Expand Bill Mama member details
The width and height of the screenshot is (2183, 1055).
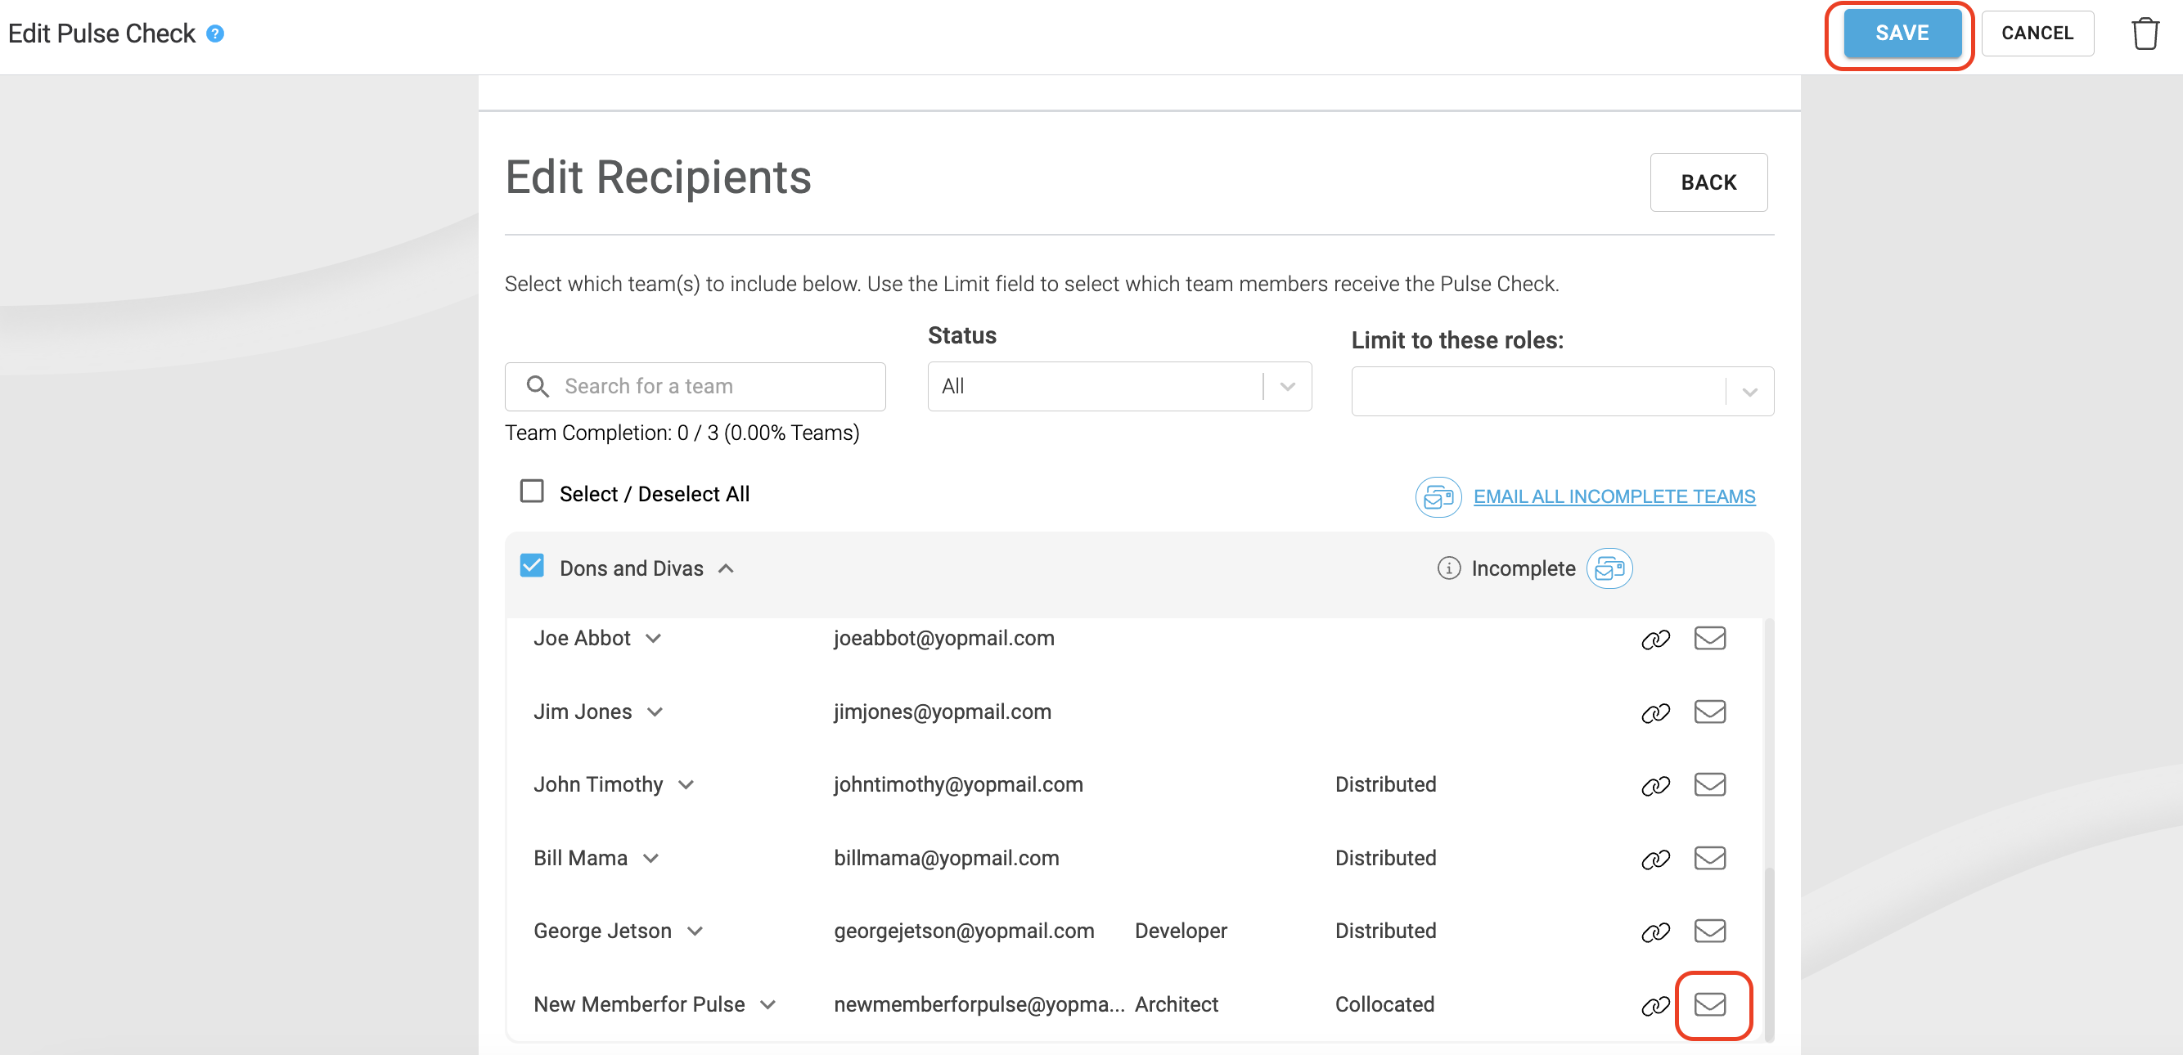coord(650,859)
